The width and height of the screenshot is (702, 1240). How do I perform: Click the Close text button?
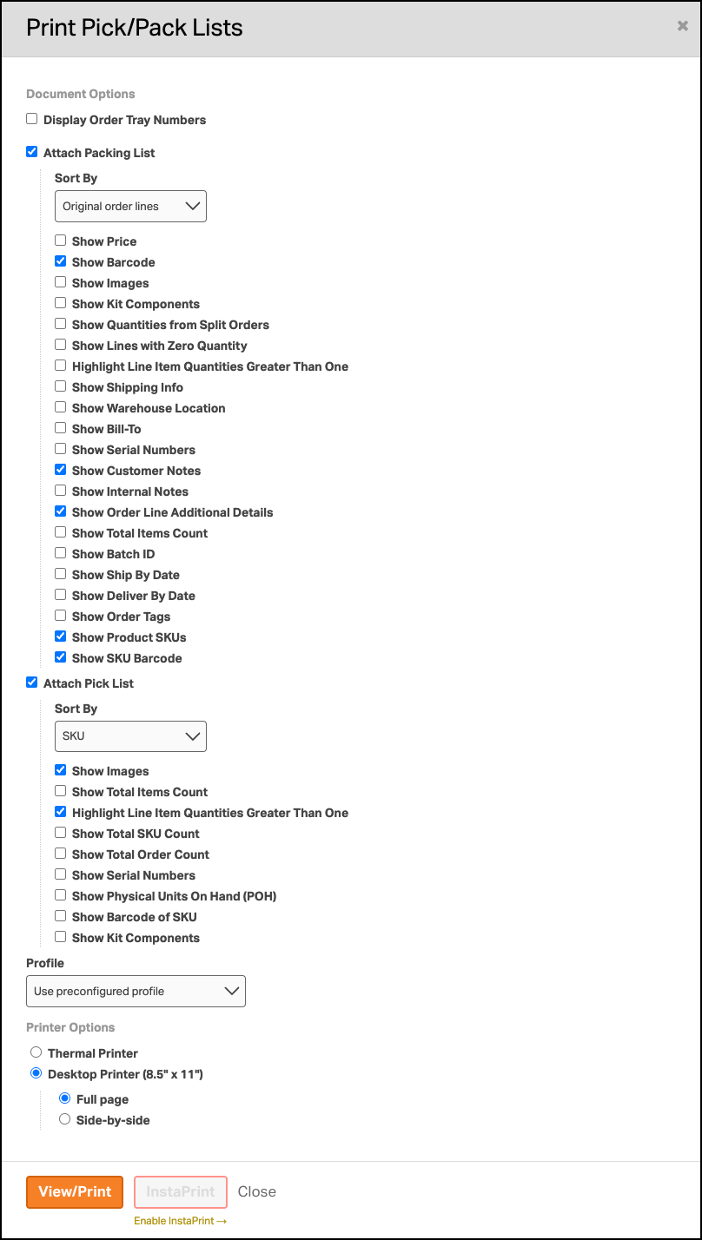(x=257, y=1192)
